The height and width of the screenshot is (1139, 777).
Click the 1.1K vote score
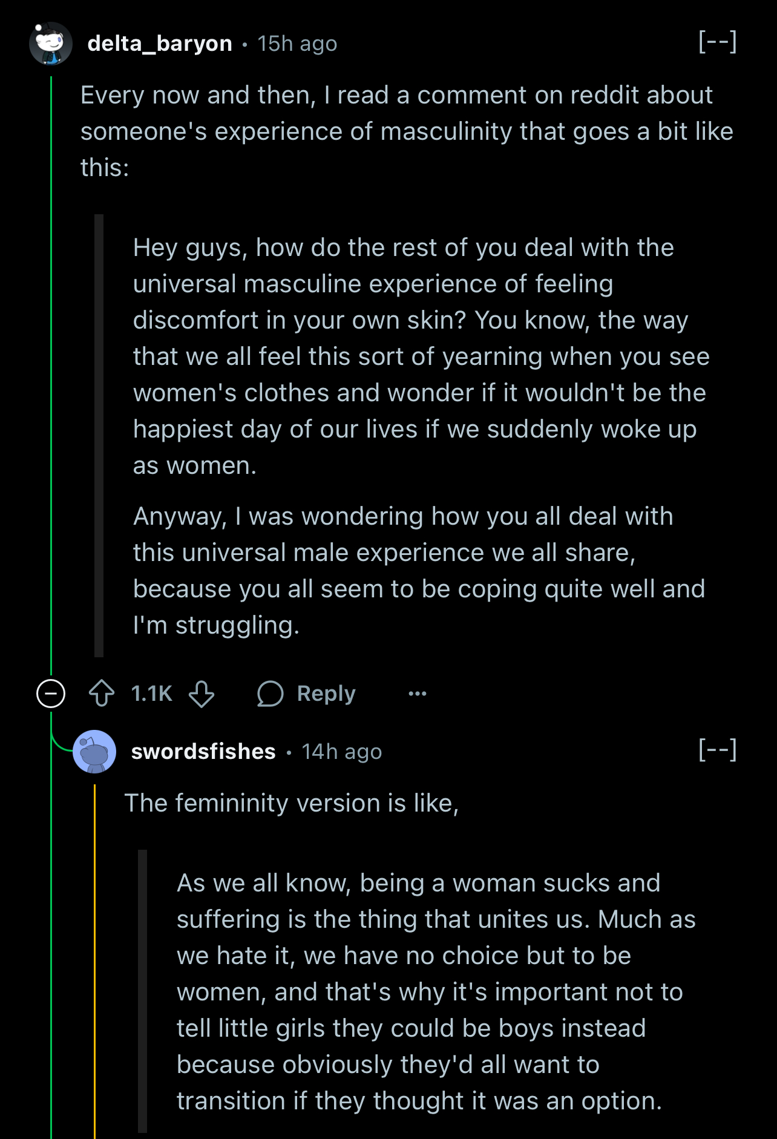pyautogui.click(x=151, y=694)
